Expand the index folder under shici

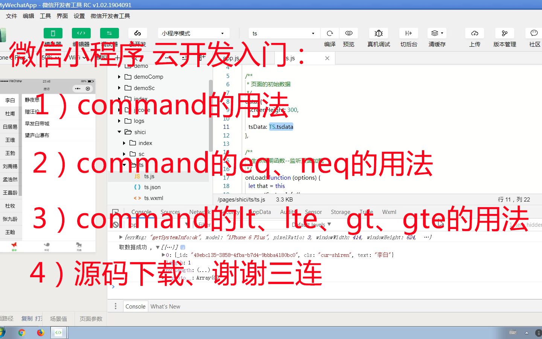[x=124, y=143]
